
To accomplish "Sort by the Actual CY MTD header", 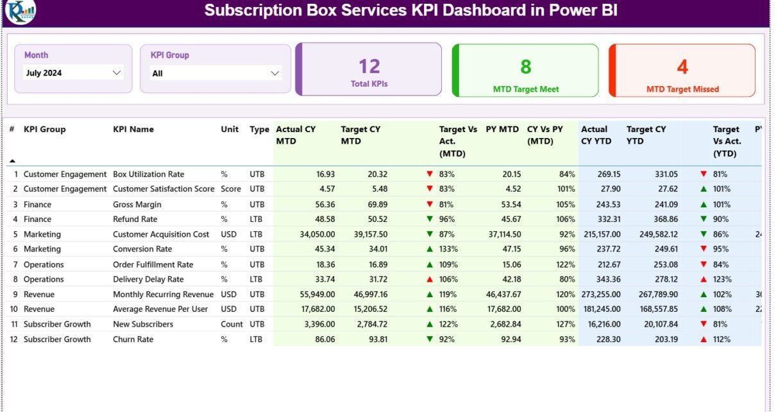I will pyautogui.click(x=296, y=135).
